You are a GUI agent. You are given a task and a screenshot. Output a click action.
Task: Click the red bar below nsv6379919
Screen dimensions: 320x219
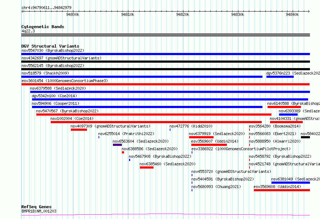201,137
